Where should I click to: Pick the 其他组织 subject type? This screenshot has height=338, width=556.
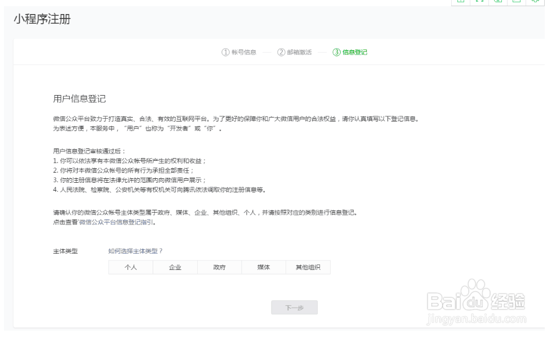[x=308, y=267]
